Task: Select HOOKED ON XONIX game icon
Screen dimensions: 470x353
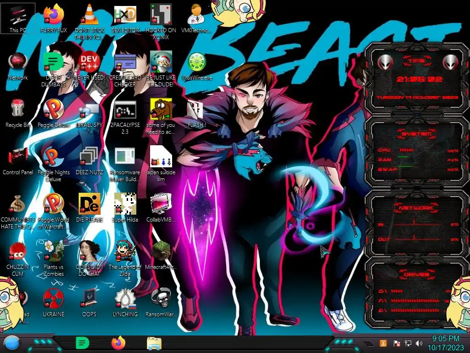Action: click(161, 22)
